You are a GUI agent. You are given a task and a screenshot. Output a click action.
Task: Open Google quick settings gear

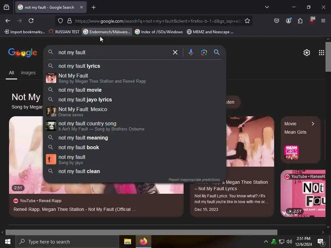tap(306, 53)
